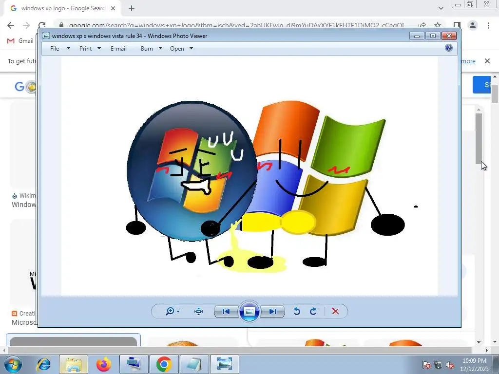The image size is (499, 374).
Task: Click the Chrome address bar
Action: 235,25
